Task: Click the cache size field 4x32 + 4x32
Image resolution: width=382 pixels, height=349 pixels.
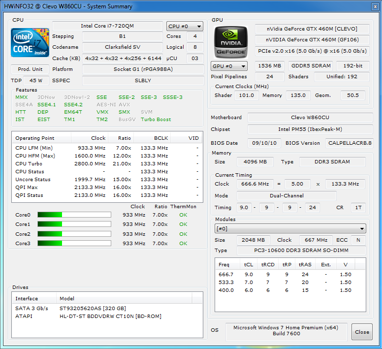Action: pyautogui.click(x=123, y=58)
